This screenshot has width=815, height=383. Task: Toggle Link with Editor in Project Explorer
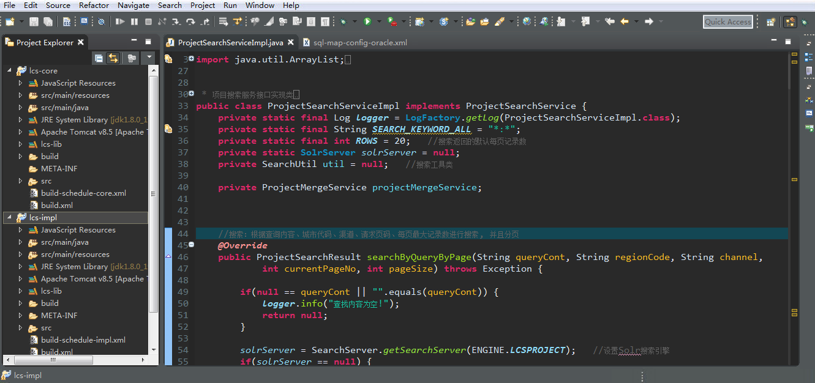[x=113, y=58]
